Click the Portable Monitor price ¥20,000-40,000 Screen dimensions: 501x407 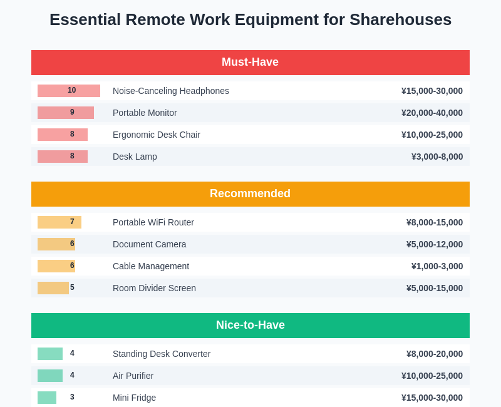431,113
